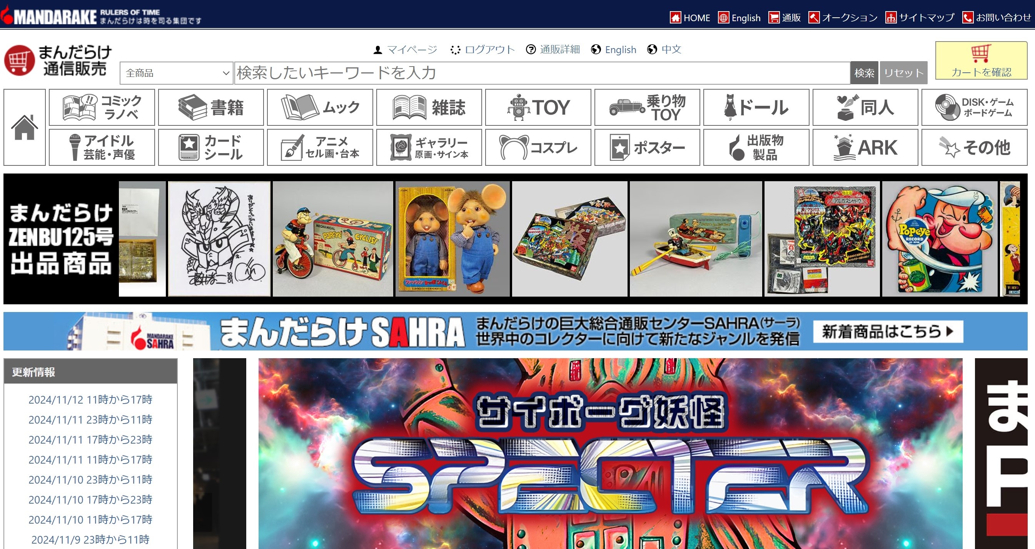Click the keyword search input field

tap(542, 73)
